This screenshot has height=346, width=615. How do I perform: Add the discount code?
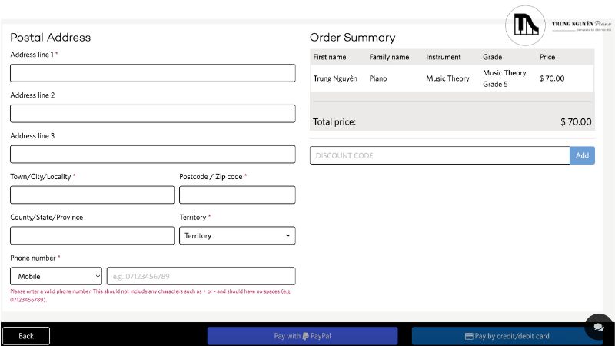(582, 155)
